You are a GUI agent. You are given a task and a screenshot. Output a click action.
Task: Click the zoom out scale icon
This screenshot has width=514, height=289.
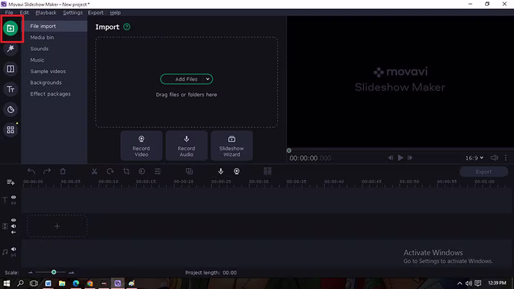click(30, 272)
